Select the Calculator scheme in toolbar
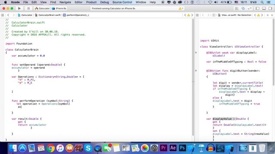275x154 pixels. coord(42,9)
